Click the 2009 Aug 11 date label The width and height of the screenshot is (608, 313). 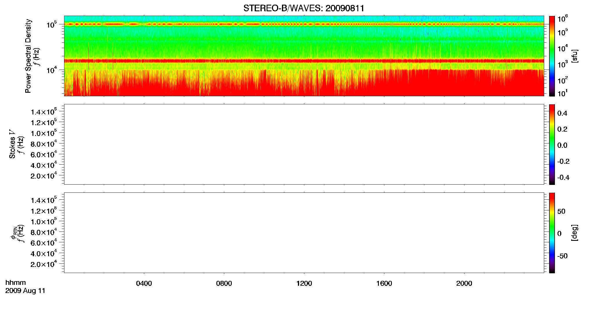[x=25, y=291]
